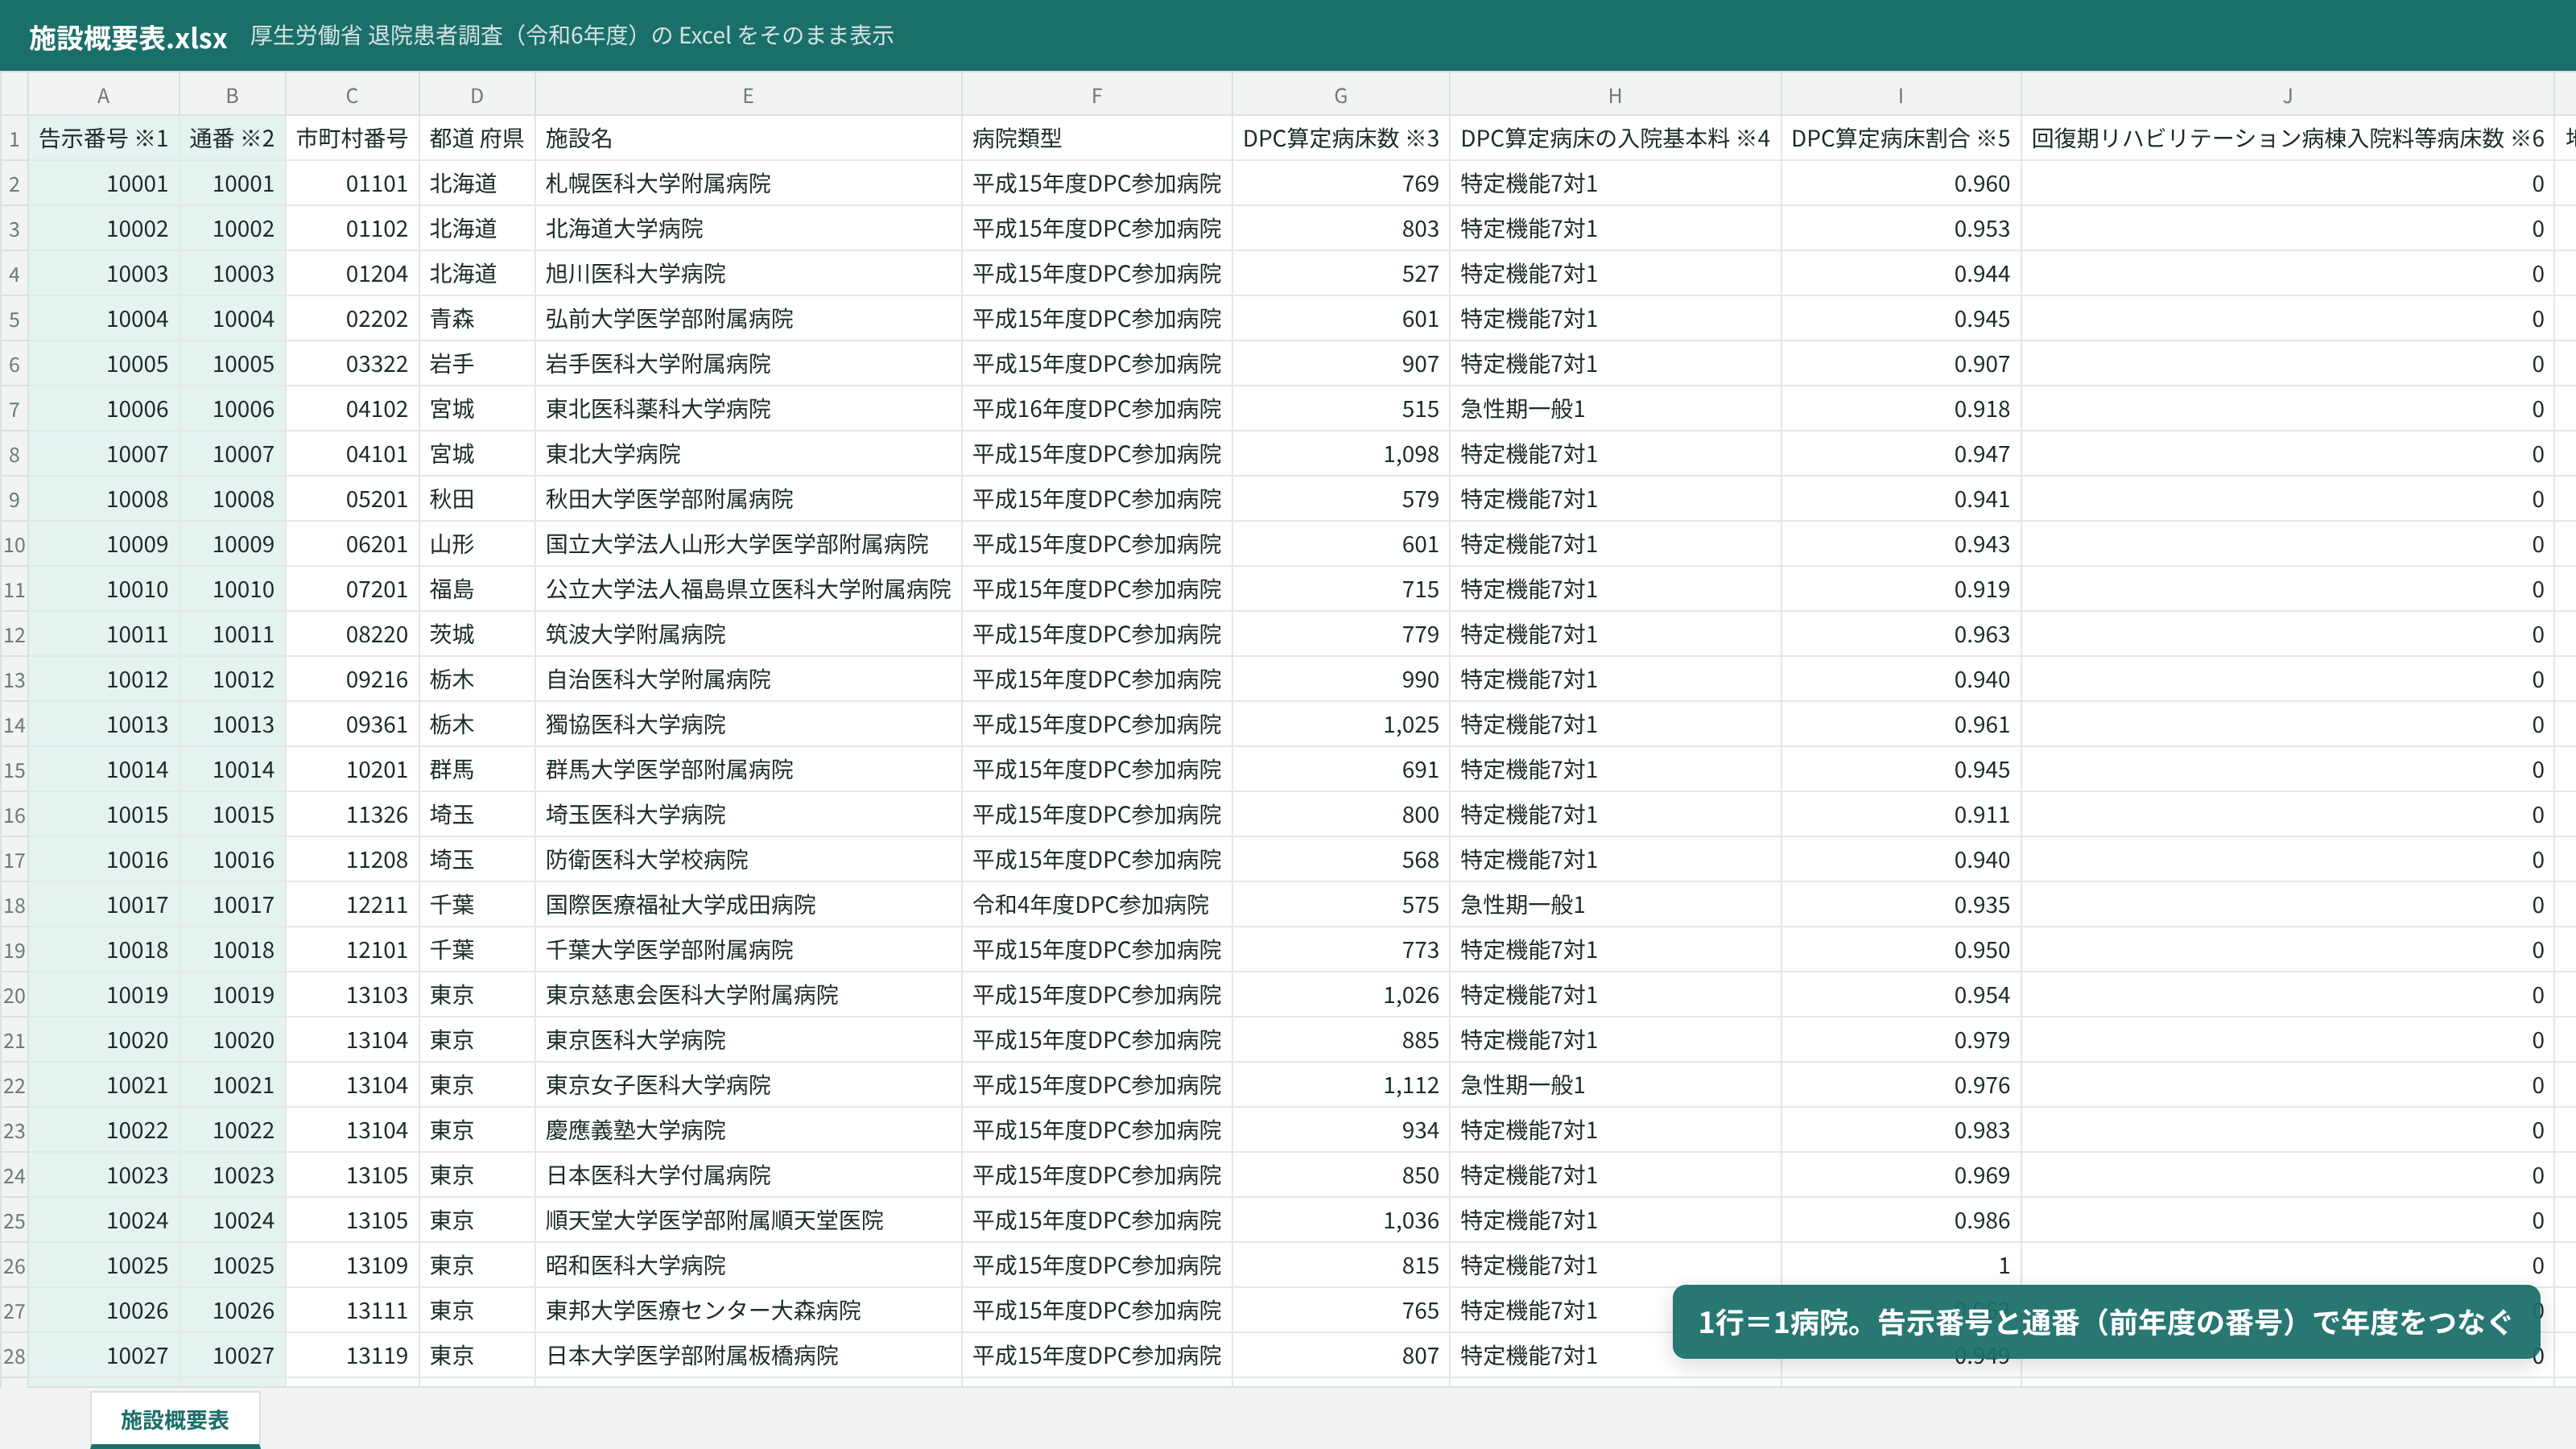Select municipality code cell 09361

(352, 725)
